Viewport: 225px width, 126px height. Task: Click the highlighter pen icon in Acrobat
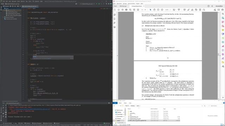click(188, 10)
